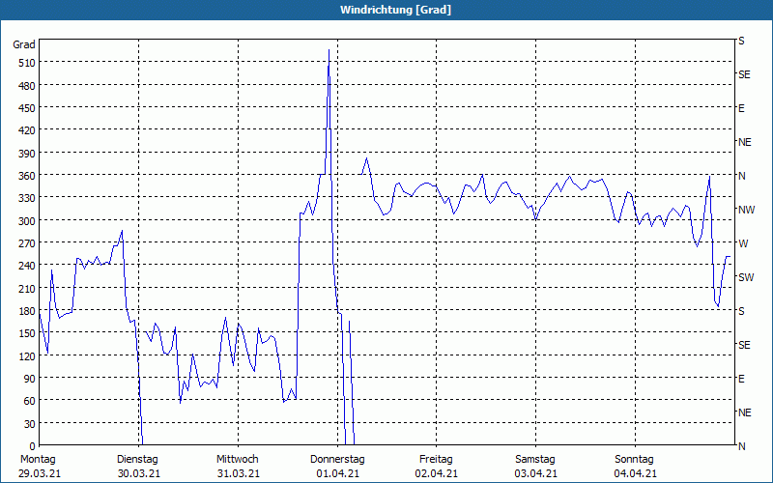Click the 90 y-axis value
773x483 pixels.
(x=29, y=378)
